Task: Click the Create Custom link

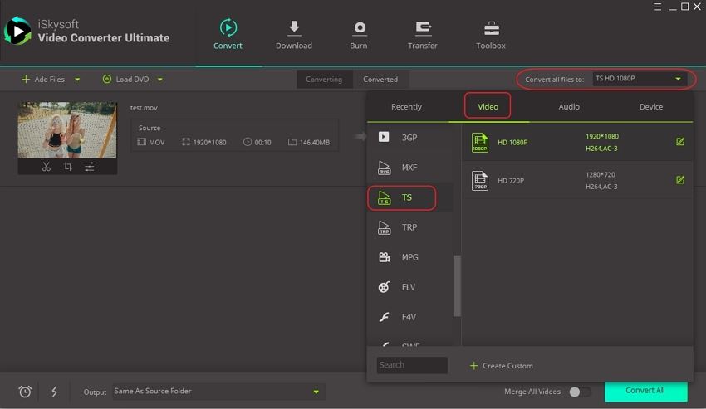Action: point(502,366)
